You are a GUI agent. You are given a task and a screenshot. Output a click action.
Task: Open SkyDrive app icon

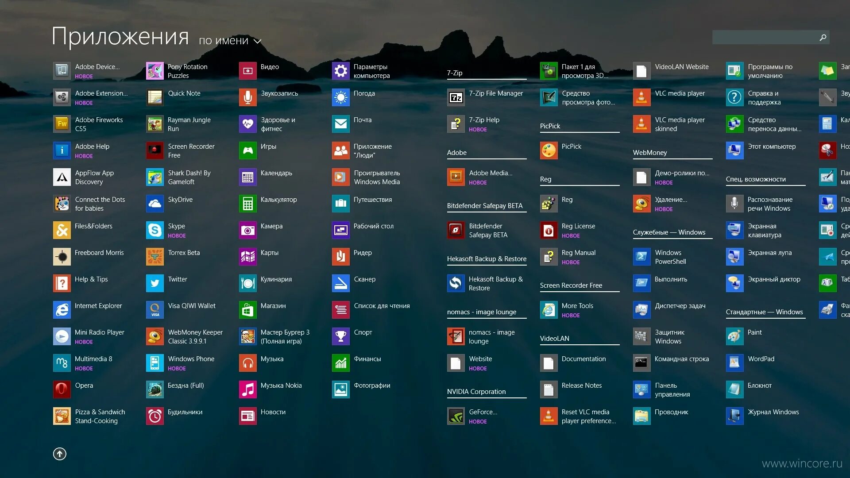[x=155, y=204]
